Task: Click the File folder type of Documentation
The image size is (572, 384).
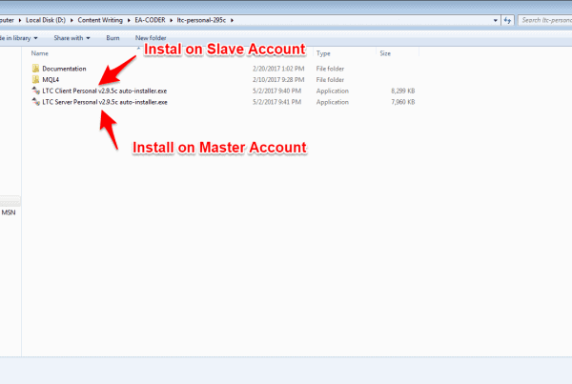Action: click(x=330, y=69)
